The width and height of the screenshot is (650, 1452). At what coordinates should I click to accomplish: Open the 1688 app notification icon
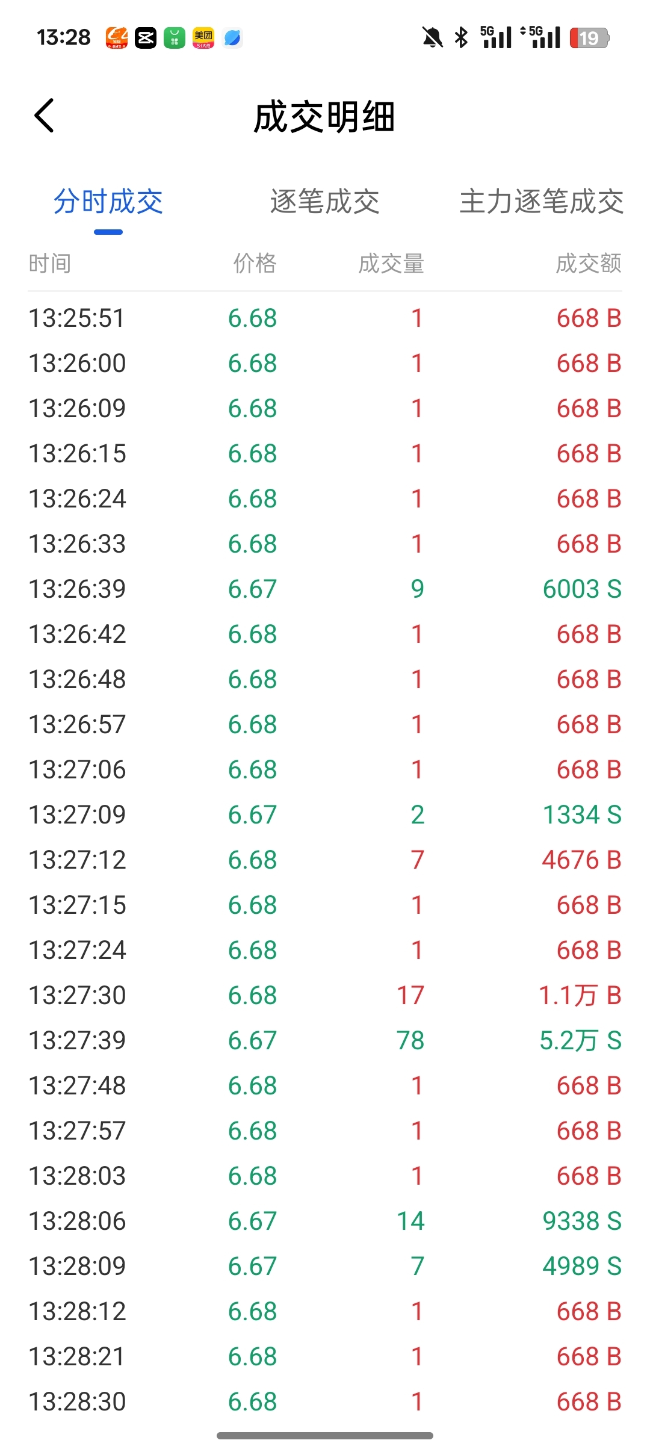(x=117, y=38)
